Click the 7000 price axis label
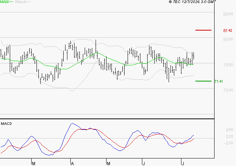236x166 pixels. [x=228, y=90]
